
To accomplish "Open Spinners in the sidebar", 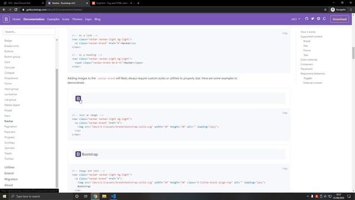I will [9, 148].
